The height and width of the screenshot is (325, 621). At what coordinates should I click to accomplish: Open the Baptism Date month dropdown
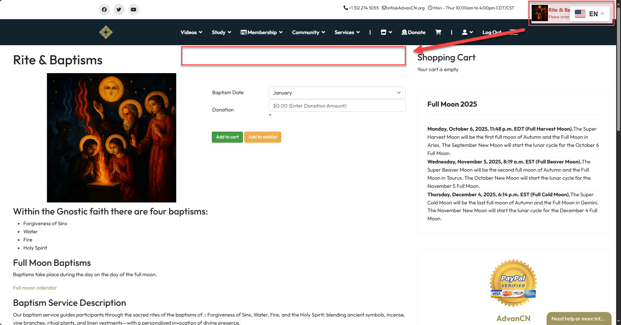pyautogui.click(x=337, y=93)
